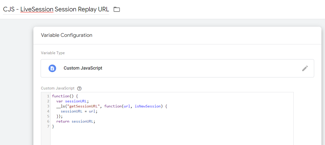Click the folder icon beside the variable name
The height and width of the screenshot is (145, 325).
pyautogui.click(x=117, y=10)
